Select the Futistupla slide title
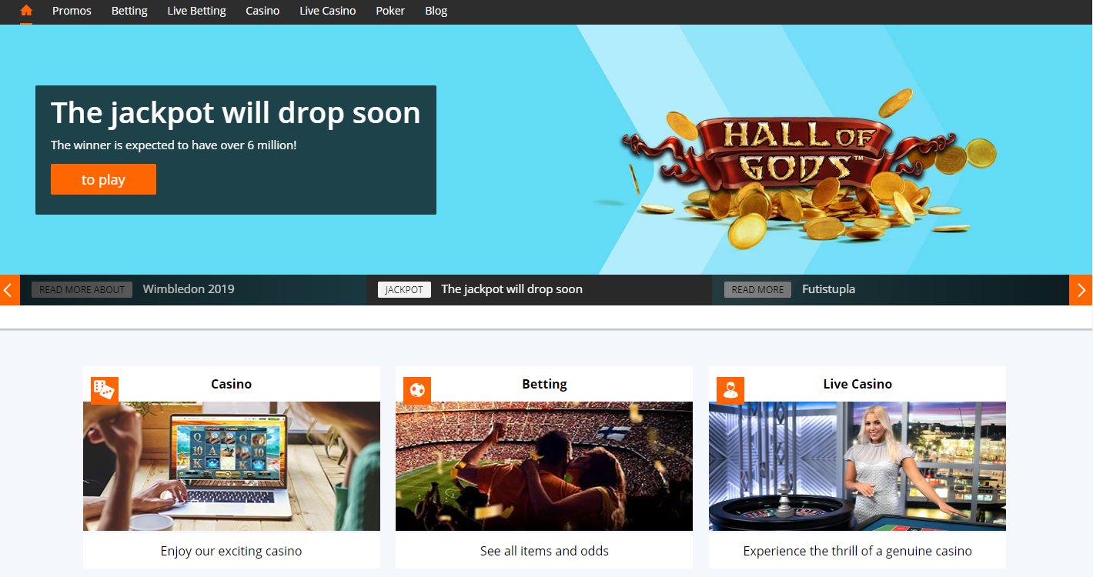This screenshot has height=577, width=1093. coord(828,289)
